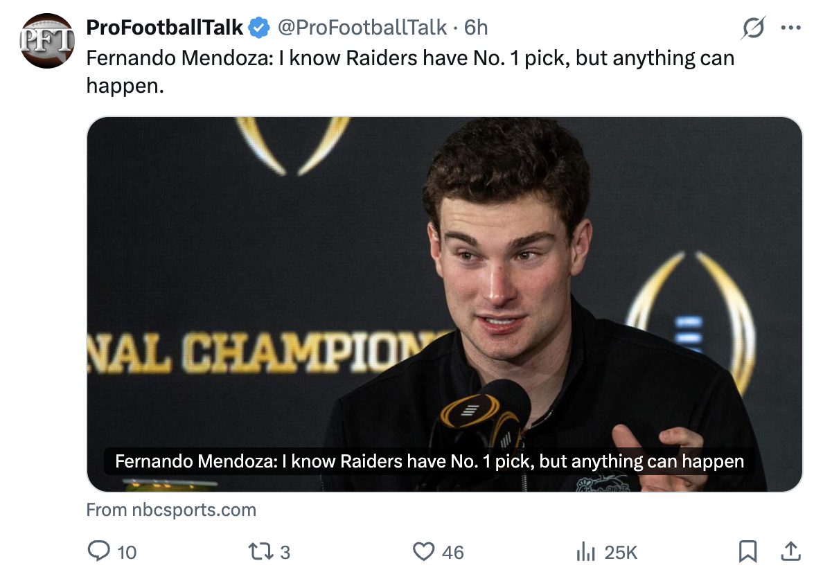Visit the @ProFootballTalk handle link
The height and width of the screenshot is (579, 823).
coord(362,27)
